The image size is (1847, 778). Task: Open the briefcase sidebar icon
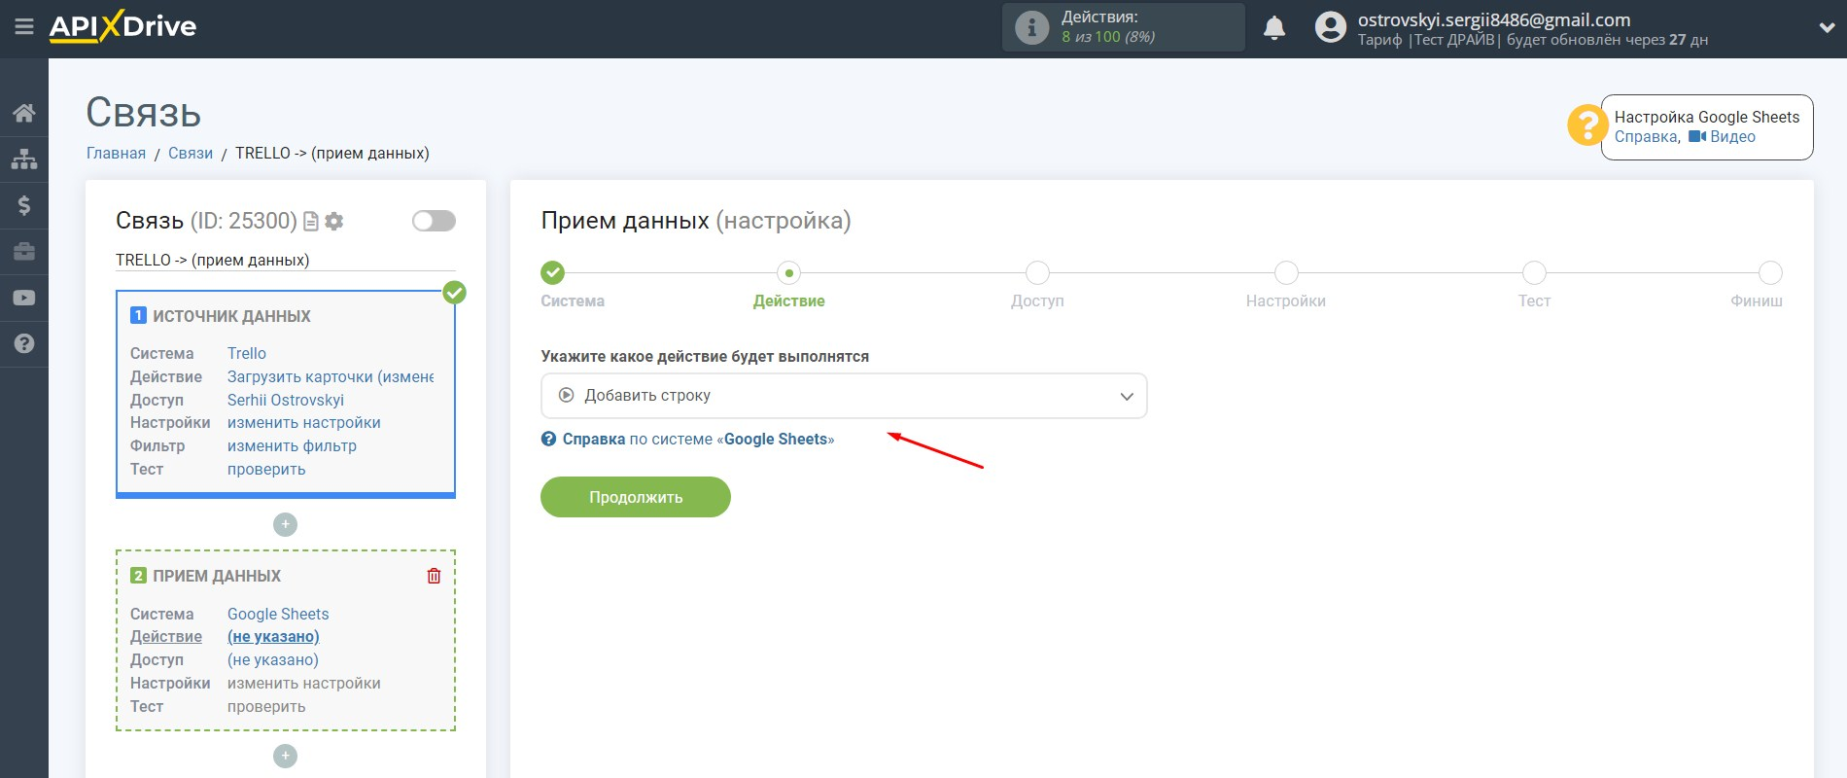click(x=24, y=252)
